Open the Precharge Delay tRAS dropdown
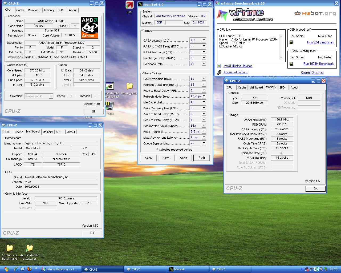Viewport: 341px width, 273px height. (x=204, y=58)
